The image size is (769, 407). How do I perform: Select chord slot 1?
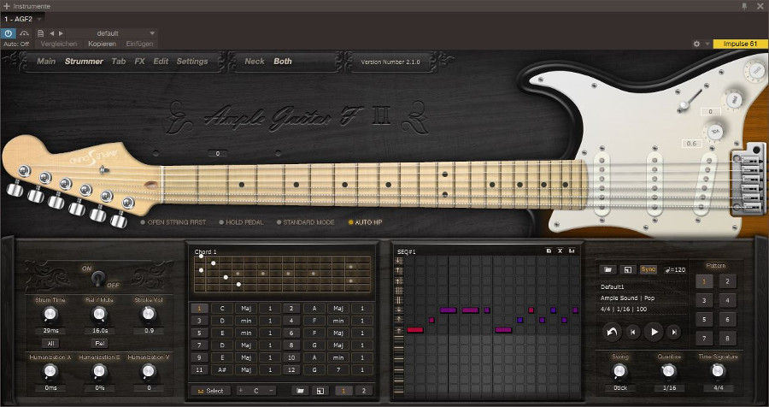pyautogui.click(x=199, y=309)
